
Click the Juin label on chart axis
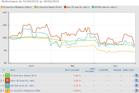click(x=115, y=66)
